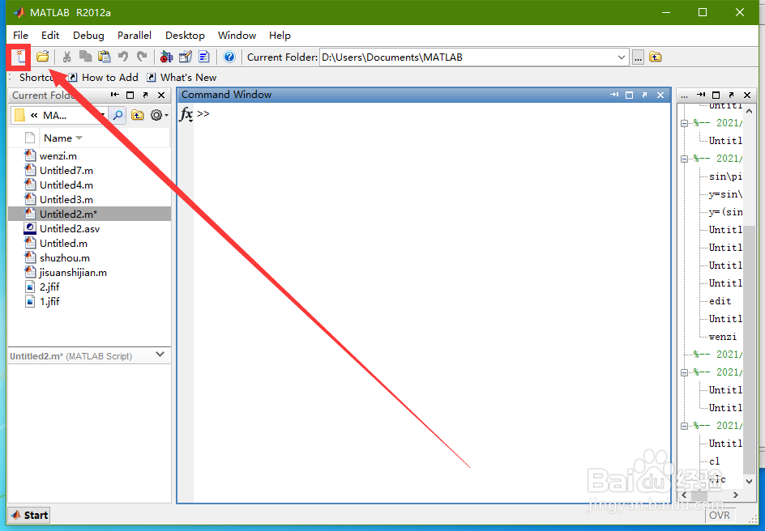765x531 pixels.
Task: Select the y=(sin entry in Command History
Action: tap(725, 212)
